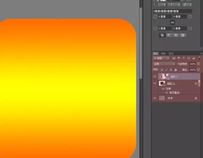This screenshot has width=203, height=158.
Task: Filter layers by shape layers icon
Action: (189, 58)
